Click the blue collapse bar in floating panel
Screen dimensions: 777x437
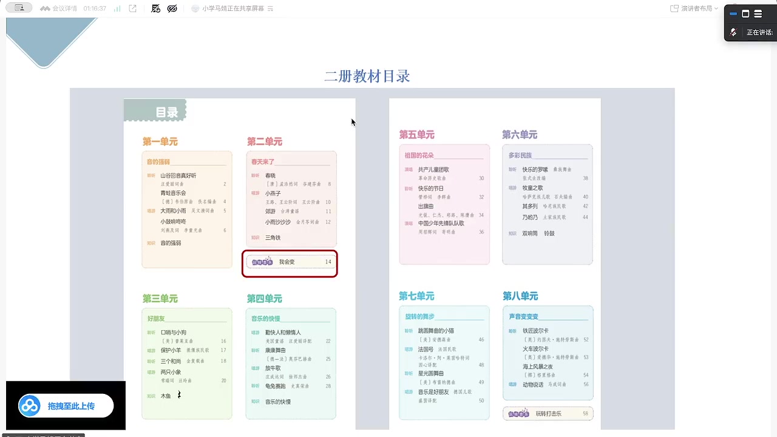733,14
